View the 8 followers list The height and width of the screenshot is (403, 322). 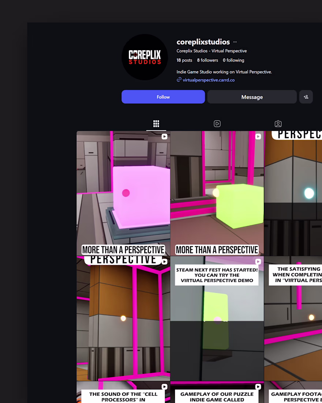pos(207,60)
